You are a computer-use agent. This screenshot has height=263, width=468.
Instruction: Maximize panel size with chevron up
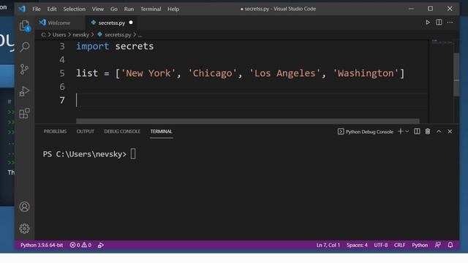[439, 131]
